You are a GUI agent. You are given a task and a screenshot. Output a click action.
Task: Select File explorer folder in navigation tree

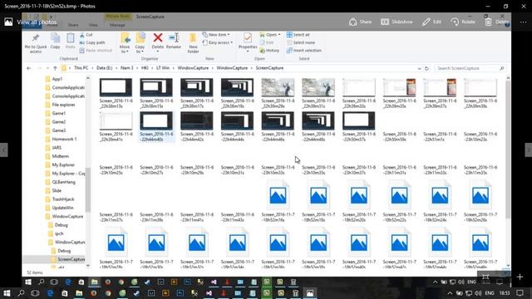tap(63, 105)
